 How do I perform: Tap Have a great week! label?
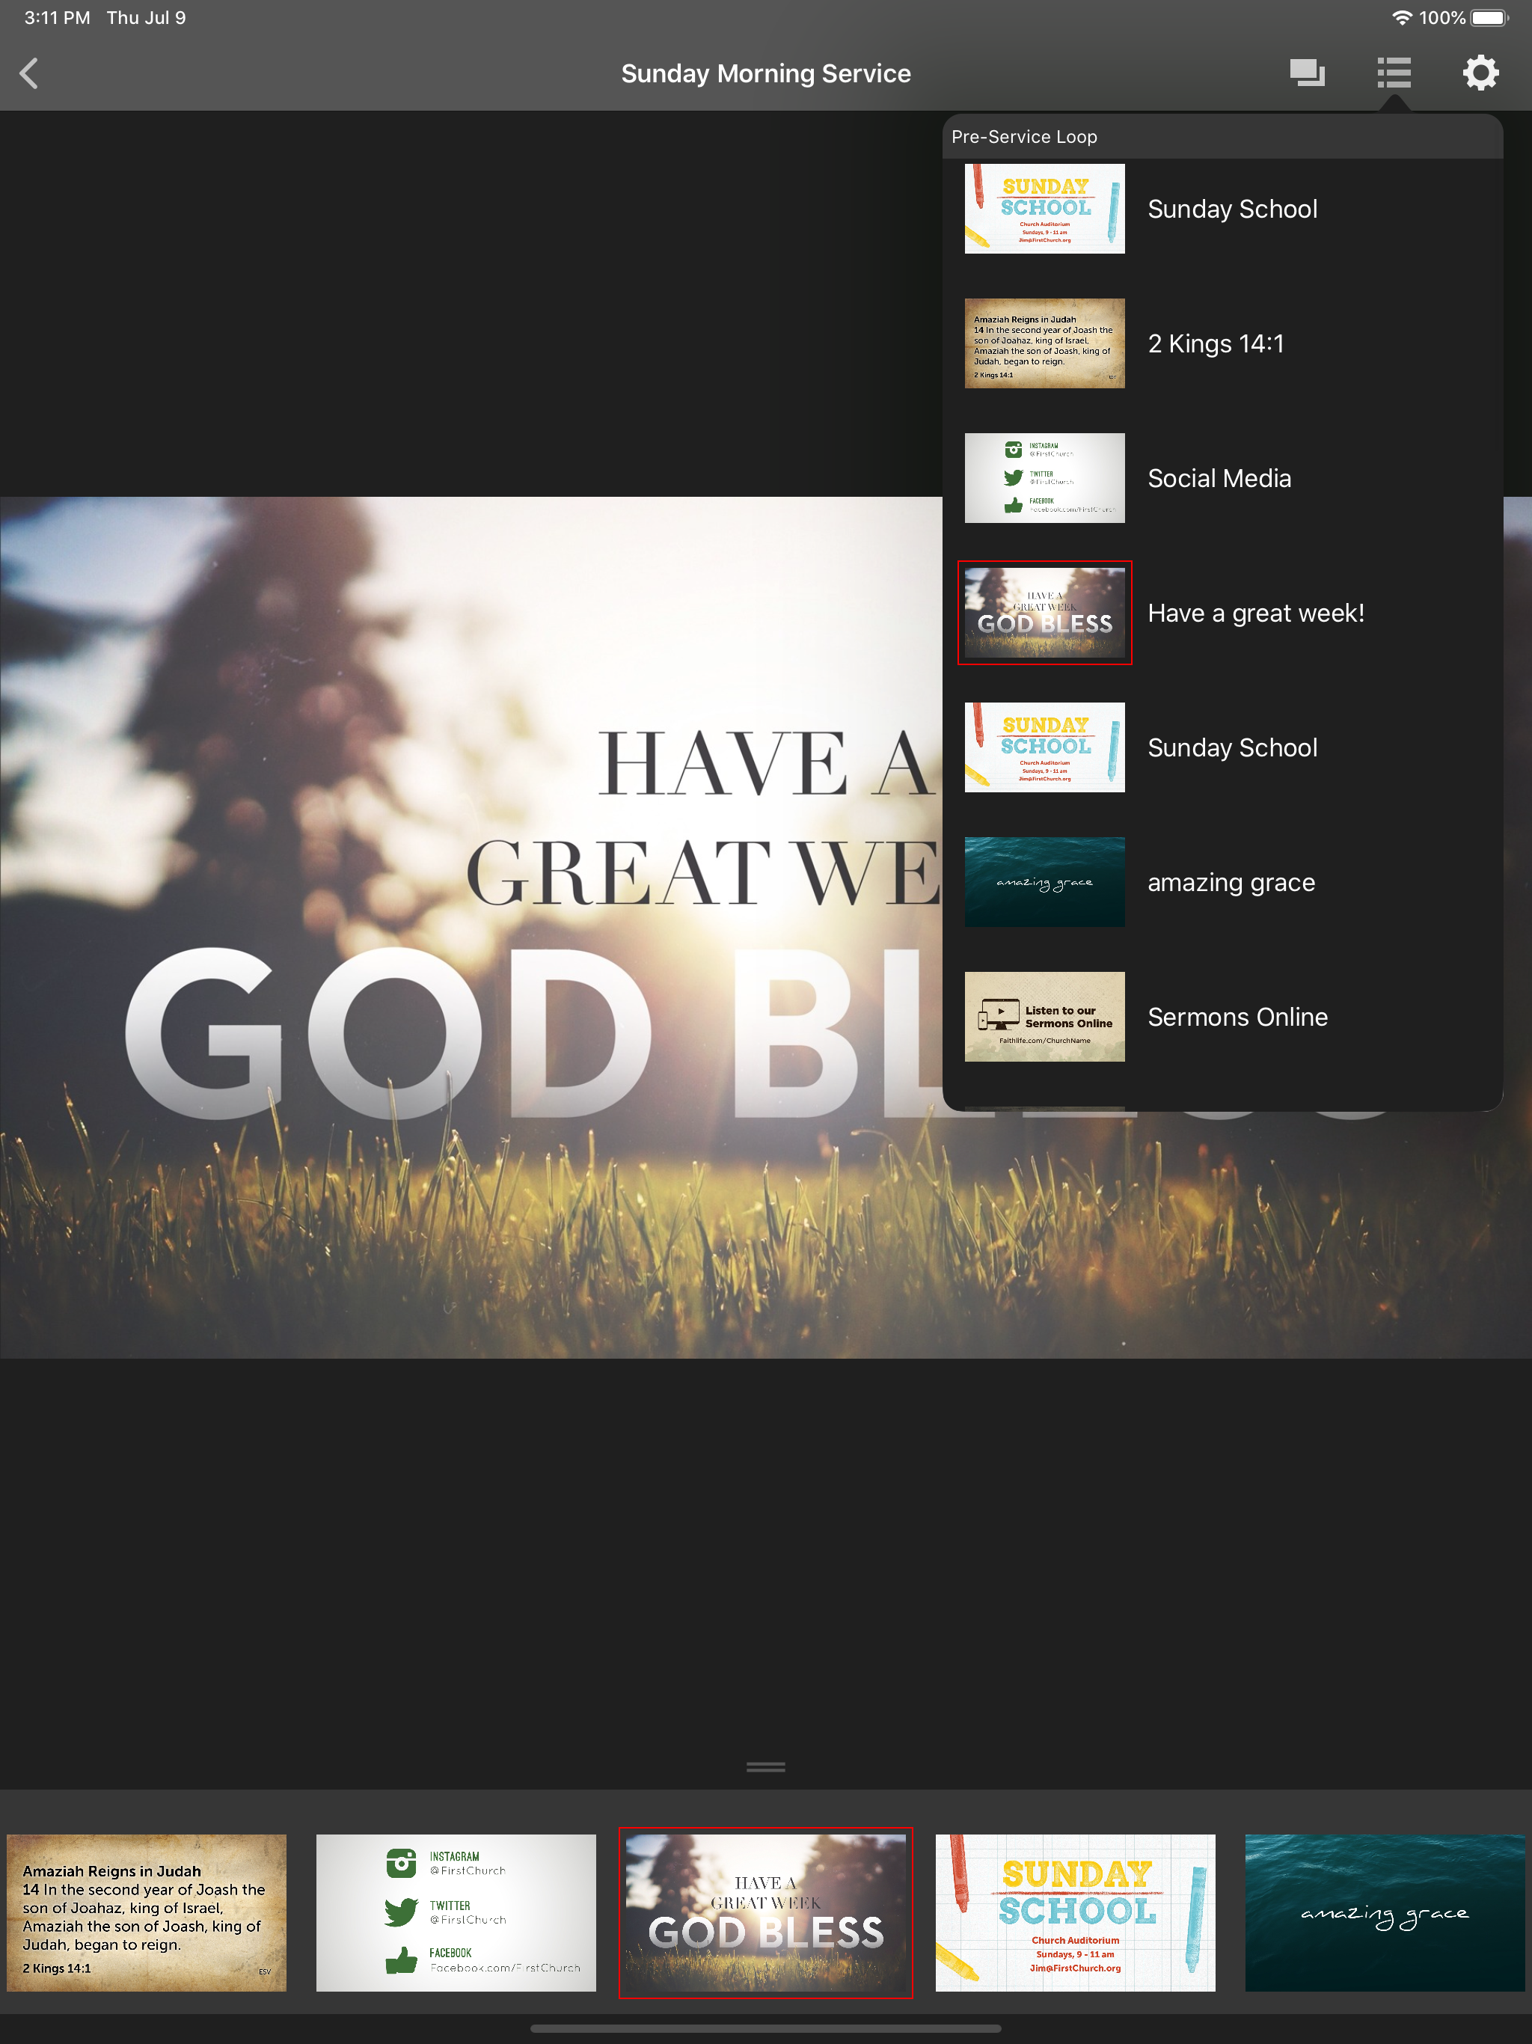[1254, 613]
